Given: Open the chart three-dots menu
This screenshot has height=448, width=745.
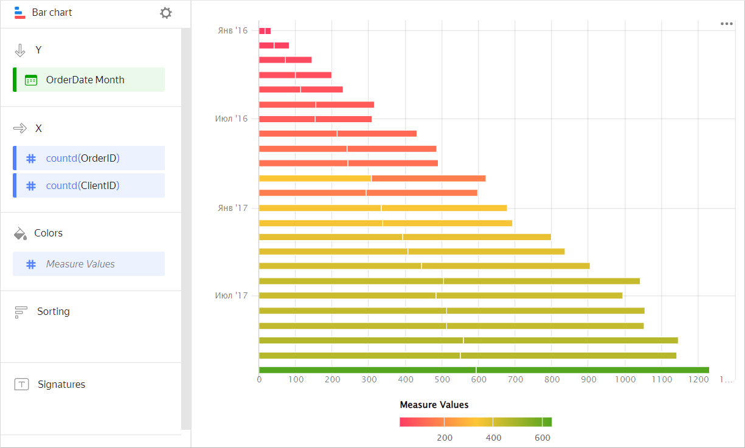Looking at the screenshot, I should pos(726,24).
